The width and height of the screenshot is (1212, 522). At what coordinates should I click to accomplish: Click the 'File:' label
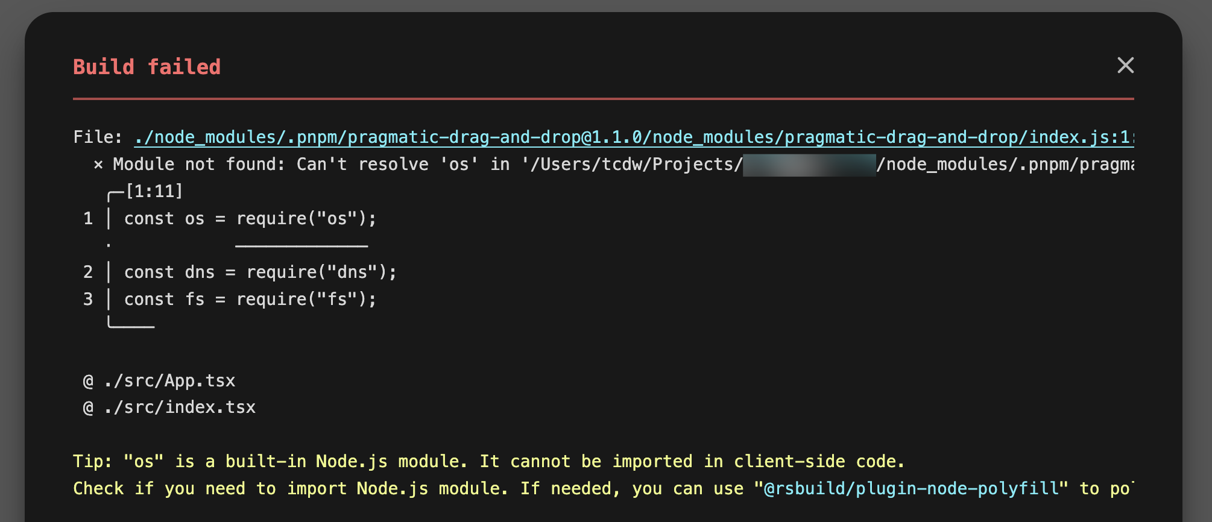click(x=98, y=137)
